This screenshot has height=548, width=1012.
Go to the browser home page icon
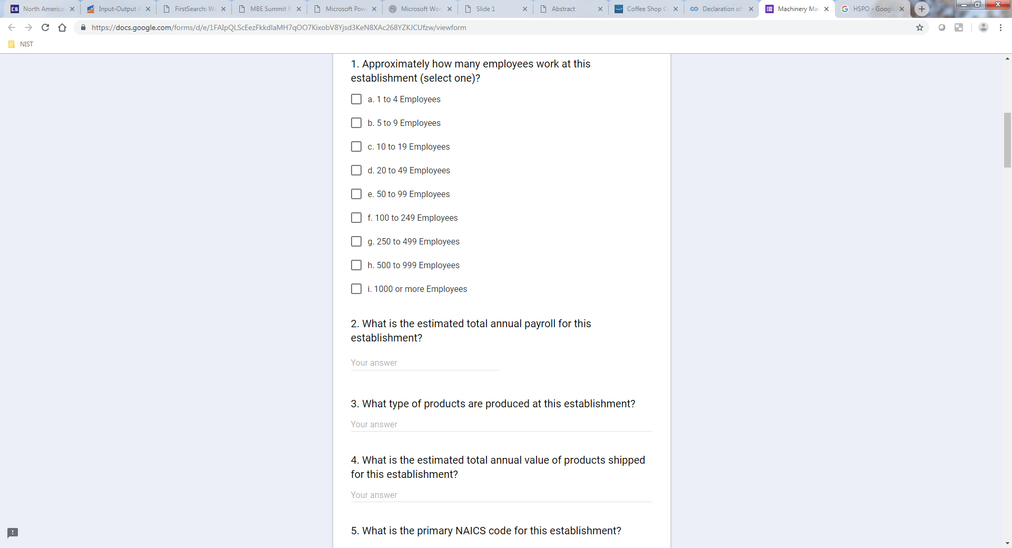pos(62,27)
